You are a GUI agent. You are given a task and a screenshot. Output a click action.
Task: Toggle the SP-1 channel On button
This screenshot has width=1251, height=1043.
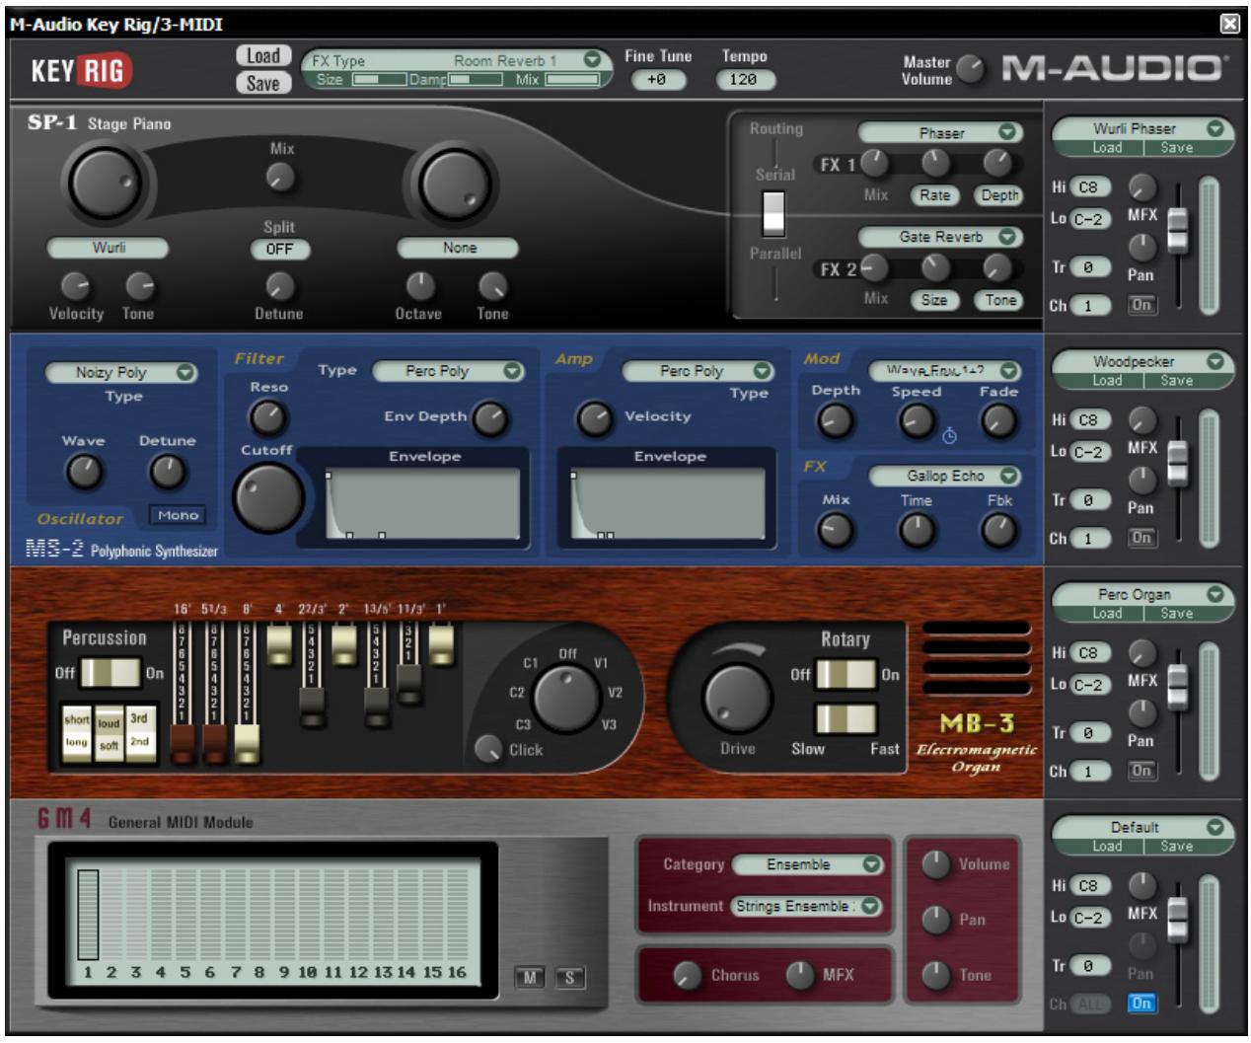tap(1141, 305)
